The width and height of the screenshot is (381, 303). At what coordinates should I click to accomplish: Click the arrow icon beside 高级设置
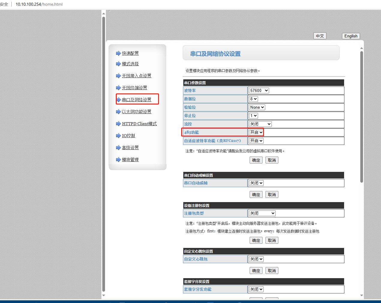pyautogui.click(x=118, y=148)
